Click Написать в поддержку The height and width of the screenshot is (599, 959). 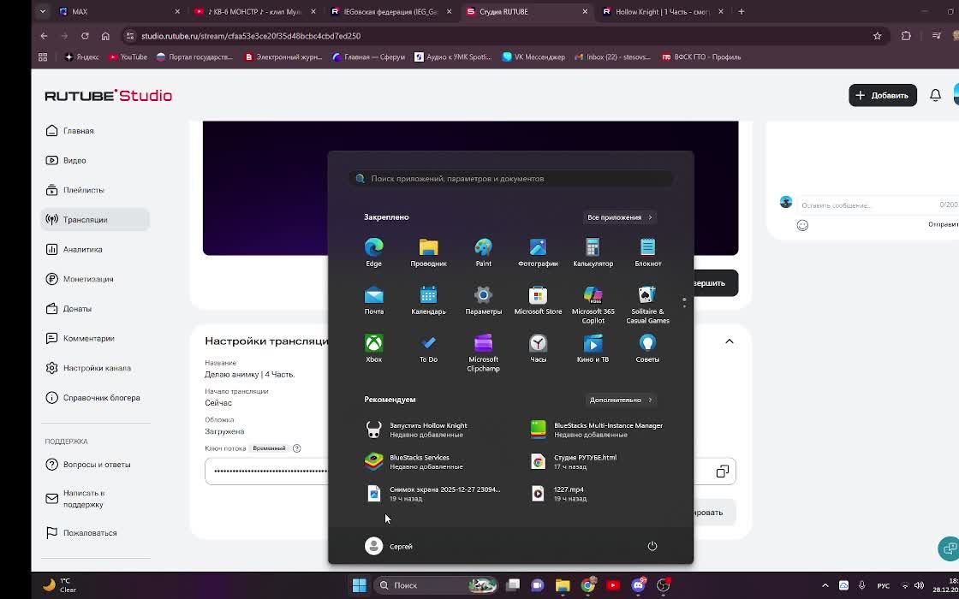[95, 499]
